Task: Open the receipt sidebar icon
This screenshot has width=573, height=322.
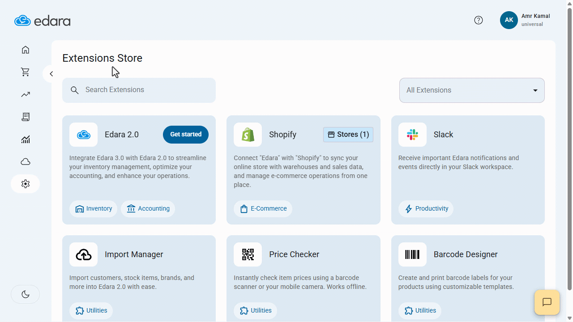Action: point(26,117)
